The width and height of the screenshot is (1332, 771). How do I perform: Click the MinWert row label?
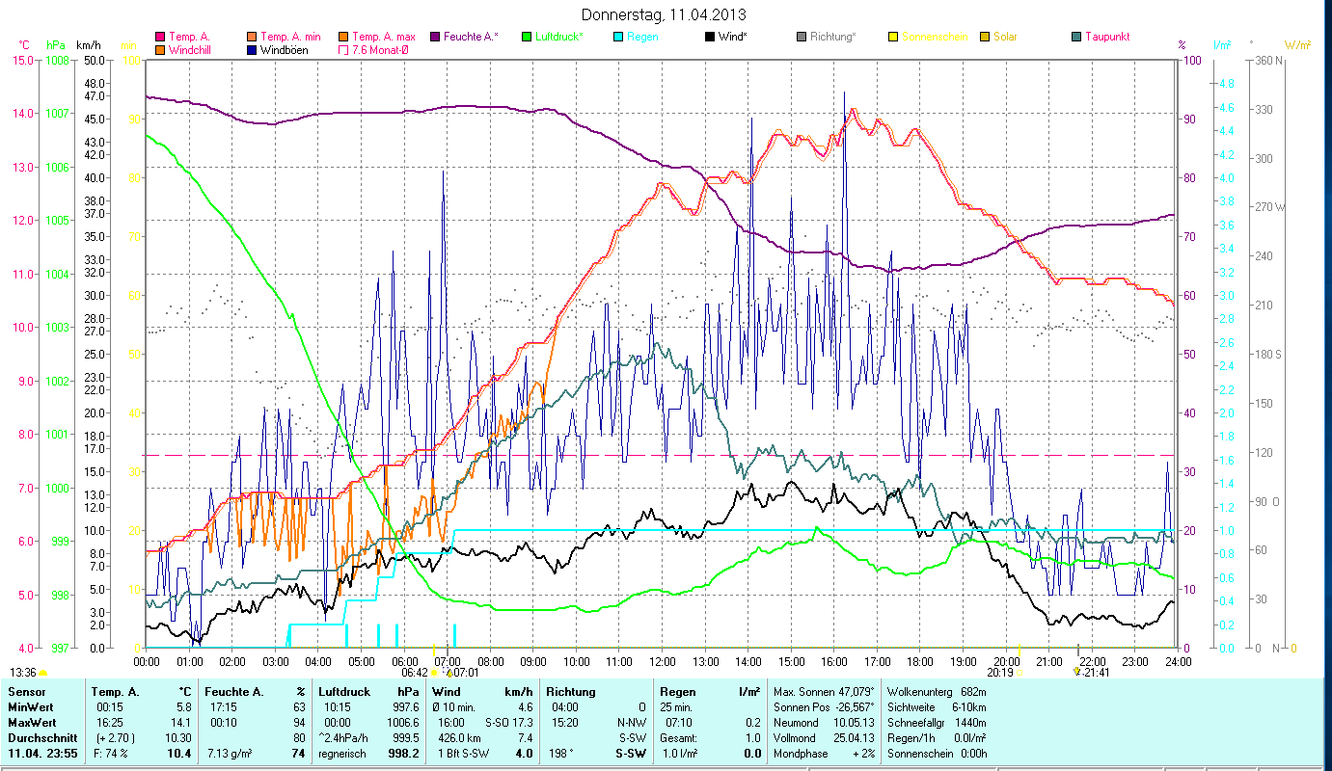[x=31, y=706]
